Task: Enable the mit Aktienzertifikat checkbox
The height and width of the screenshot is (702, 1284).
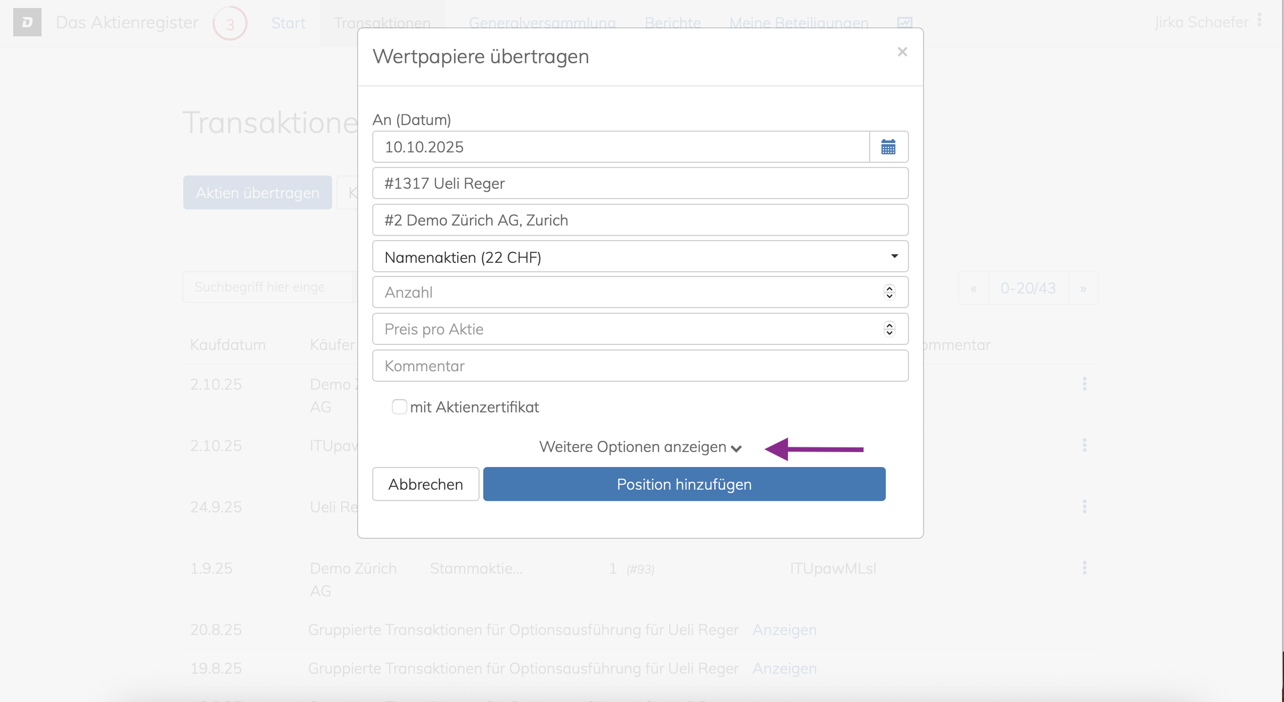Action: point(399,407)
